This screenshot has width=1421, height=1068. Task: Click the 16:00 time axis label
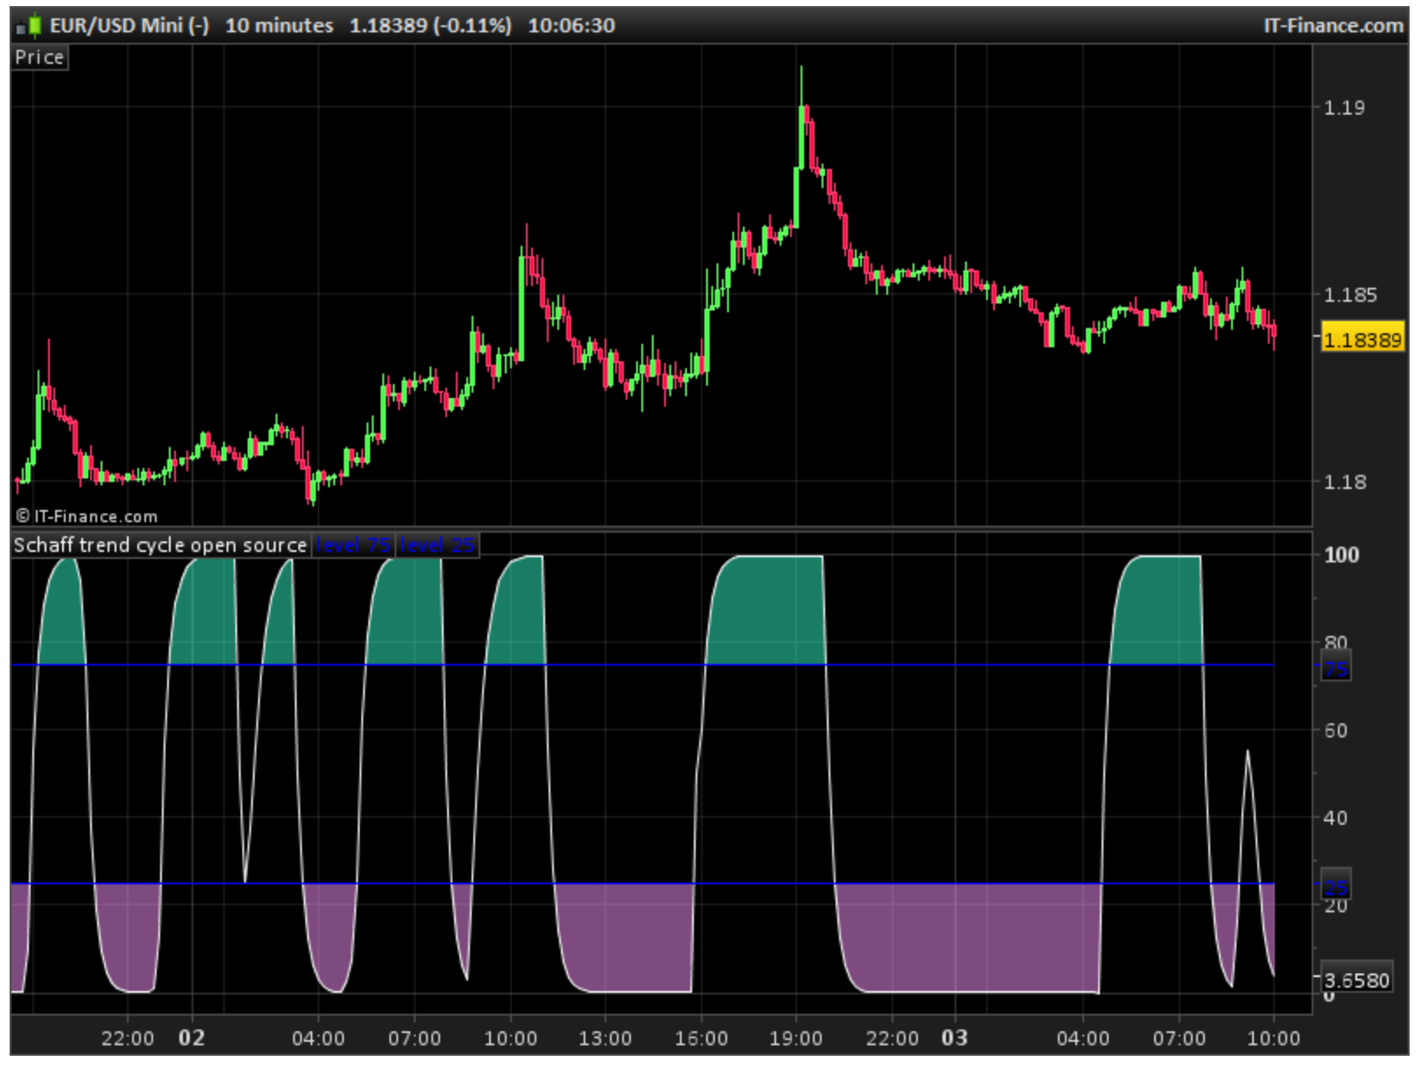tap(701, 1038)
